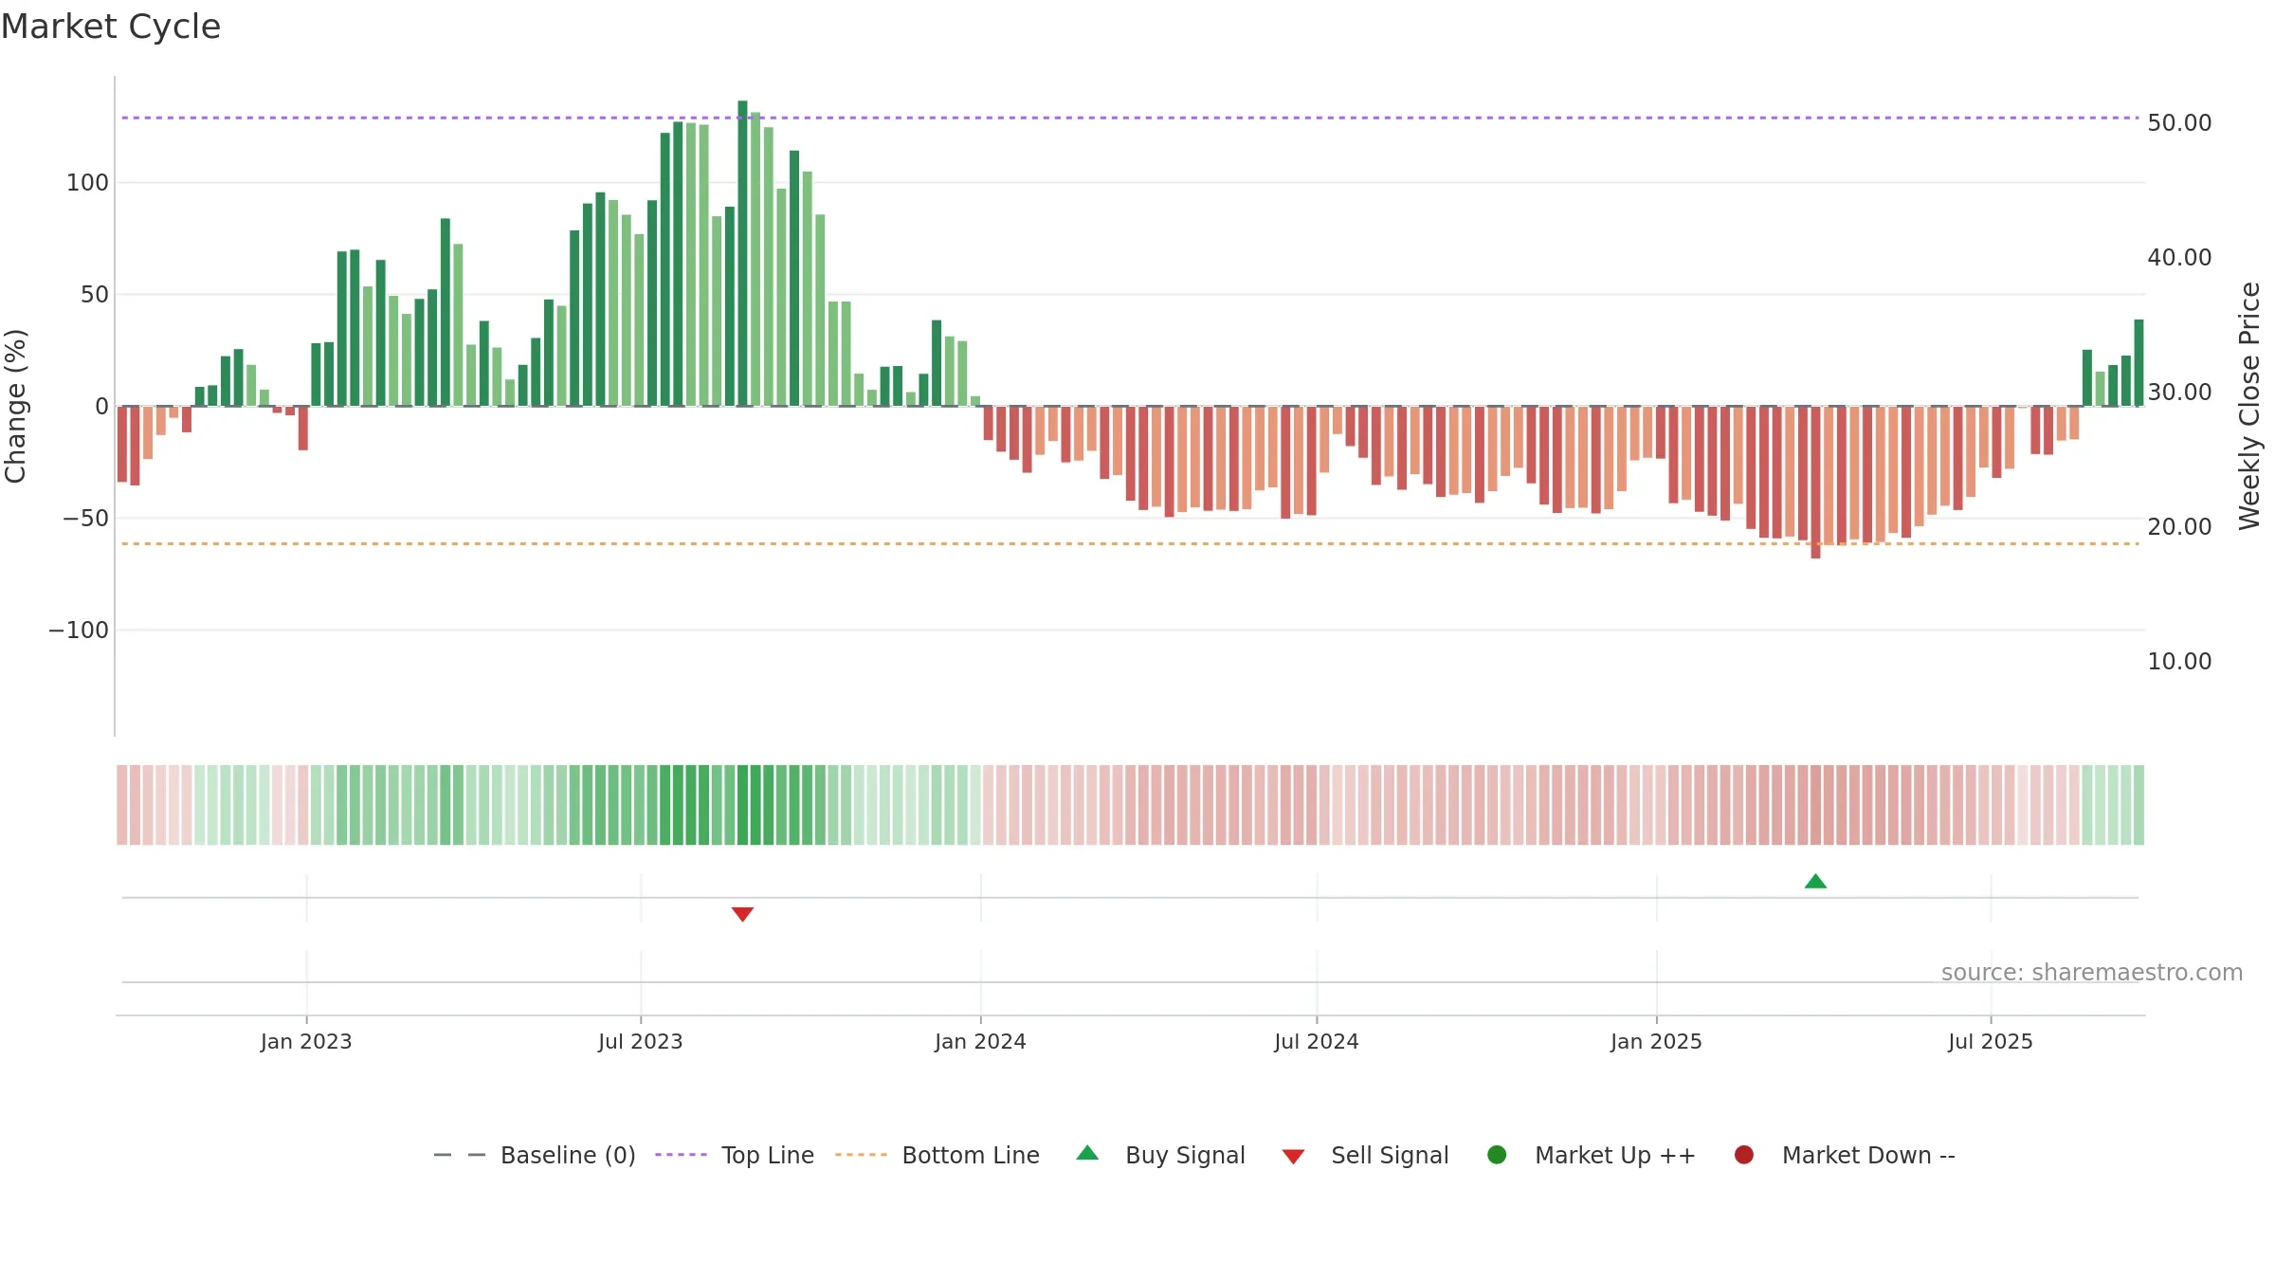Click the source: sharemaestro.com text
This screenshot has height=1280, width=2275.
pyautogui.click(x=2092, y=973)
